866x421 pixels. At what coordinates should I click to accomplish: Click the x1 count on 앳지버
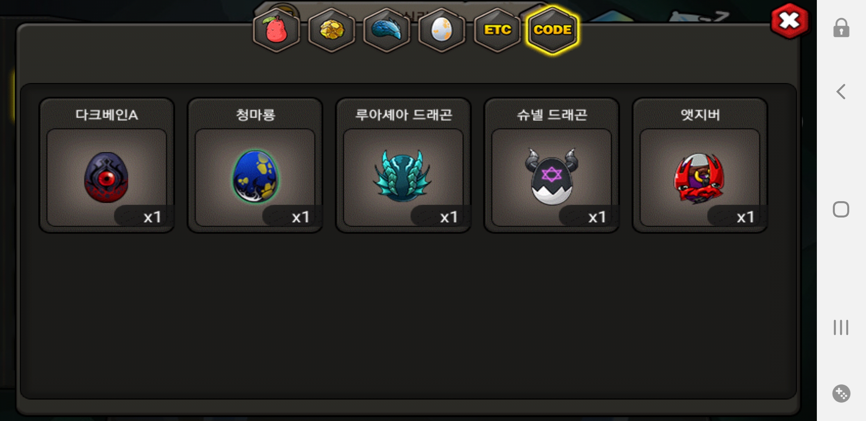[x=745, y=217]
